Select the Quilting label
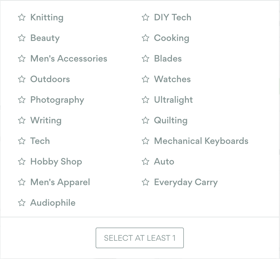Image resolution: width=280 pixels, height=259 pixels. click(171, 120)
